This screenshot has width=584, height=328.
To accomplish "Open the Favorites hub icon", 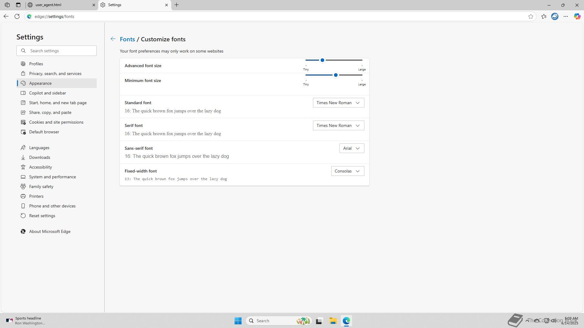I will tap(544, 16).
